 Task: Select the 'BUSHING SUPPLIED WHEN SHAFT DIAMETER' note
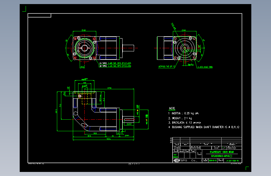point(204,127)
